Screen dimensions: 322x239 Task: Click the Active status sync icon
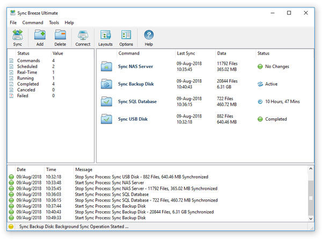(x=260, y=84)
